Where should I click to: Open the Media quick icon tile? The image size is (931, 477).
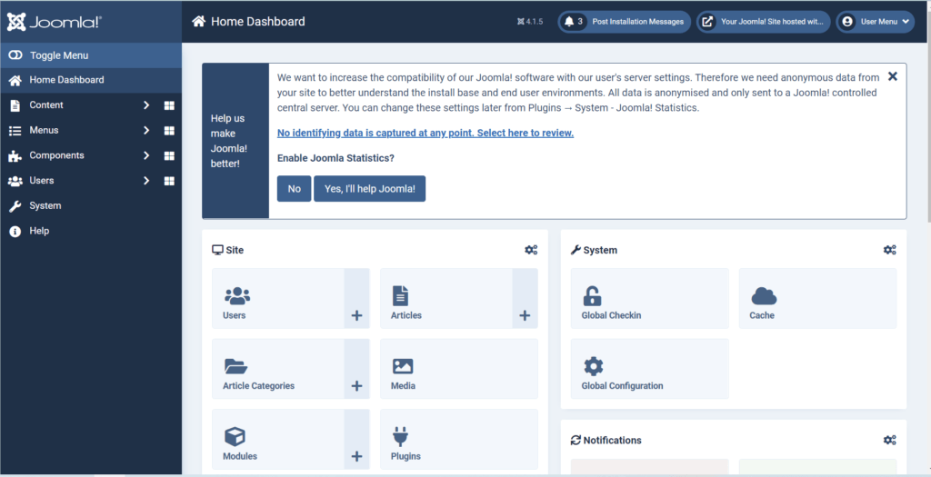[x=459, y=369]
